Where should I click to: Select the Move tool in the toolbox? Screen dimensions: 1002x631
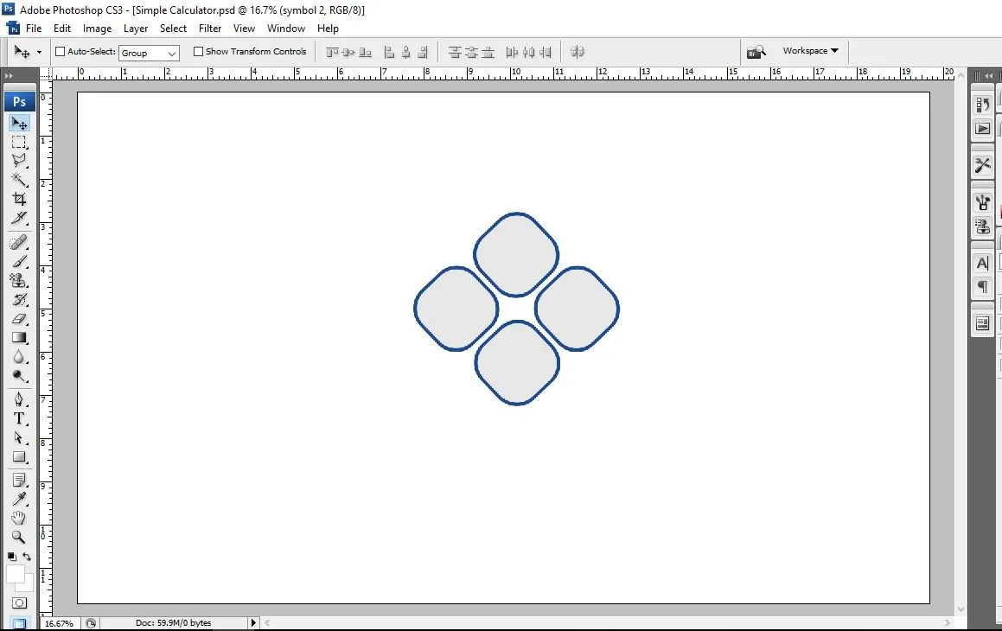coord(19,124)
